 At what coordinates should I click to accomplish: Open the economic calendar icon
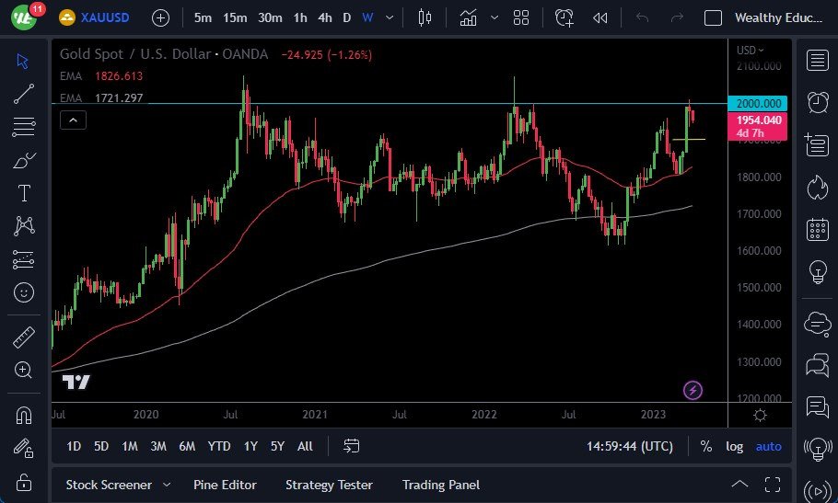(x=816, y=229)
